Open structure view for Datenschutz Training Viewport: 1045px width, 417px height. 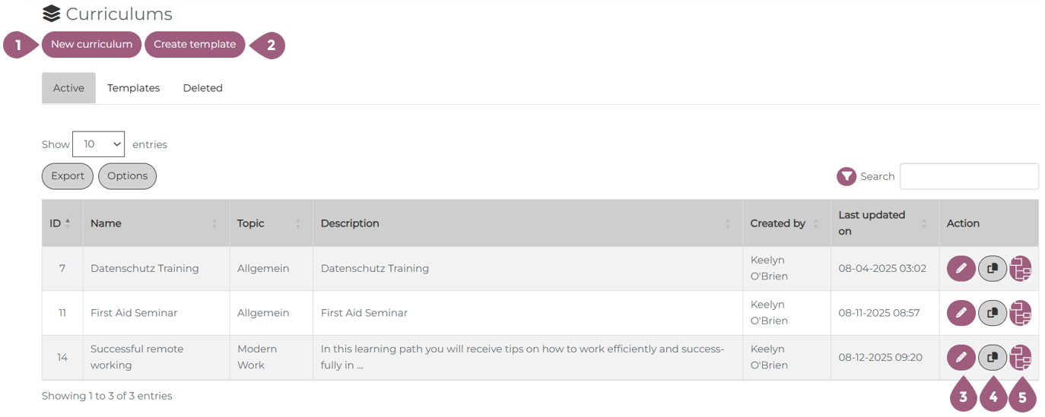pyautogui.click(x=1021, y=269)
